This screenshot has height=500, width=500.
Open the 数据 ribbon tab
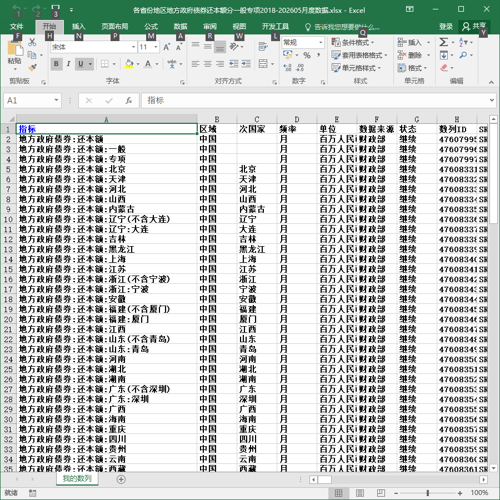coord(180,27)
